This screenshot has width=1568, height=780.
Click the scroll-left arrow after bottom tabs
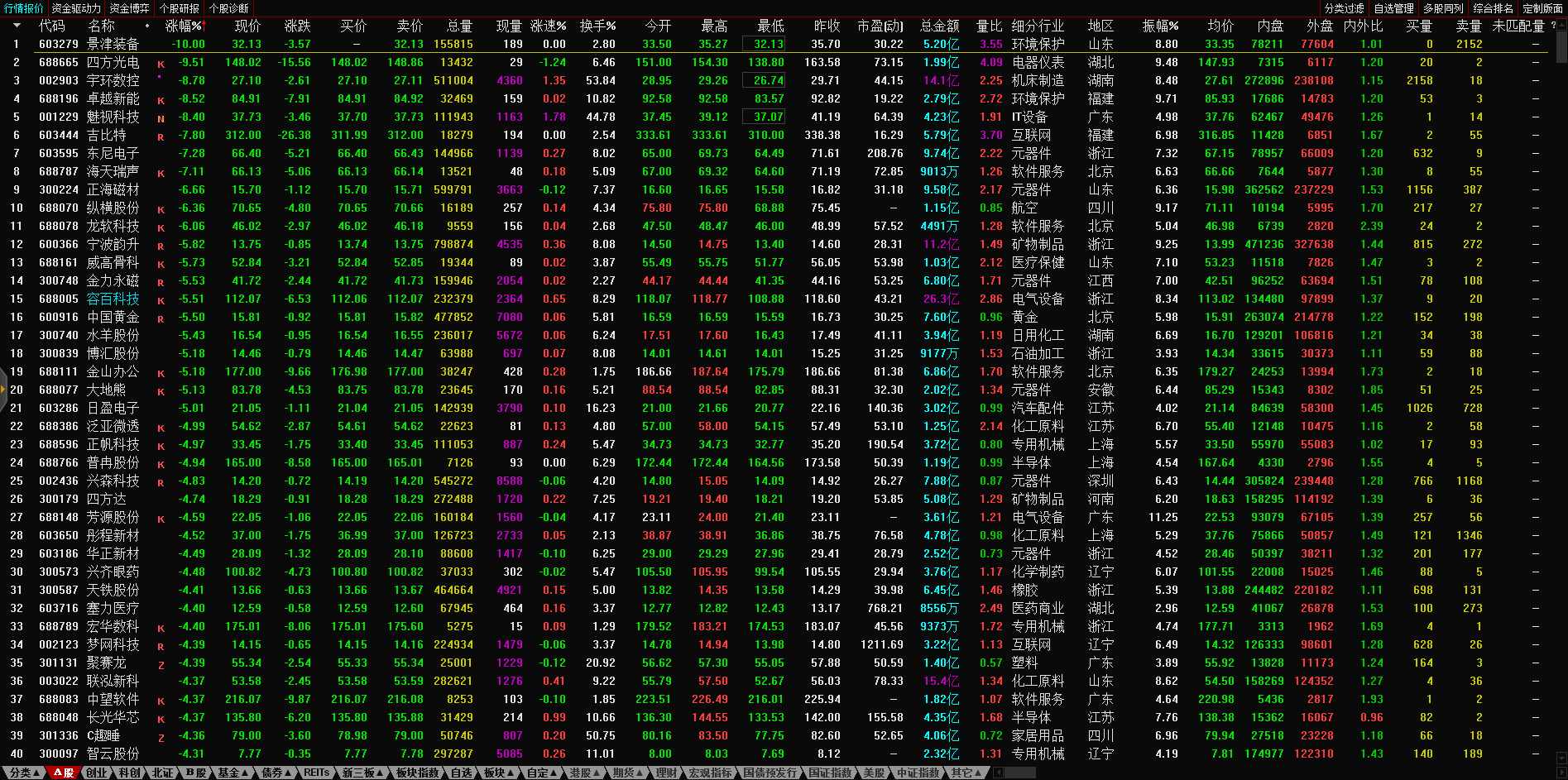point(999,773)
